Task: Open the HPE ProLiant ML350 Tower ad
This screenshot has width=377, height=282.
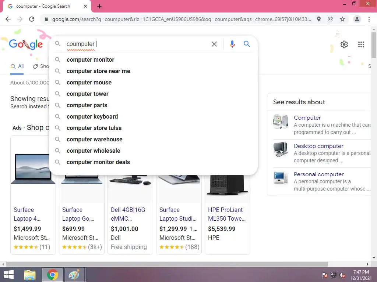Action: coord(227,214)
